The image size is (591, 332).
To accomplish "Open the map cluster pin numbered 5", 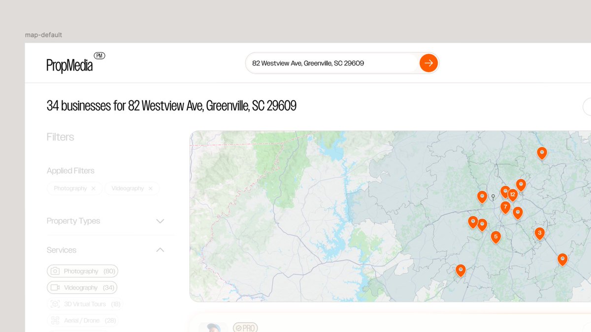I will click(496, 237).
